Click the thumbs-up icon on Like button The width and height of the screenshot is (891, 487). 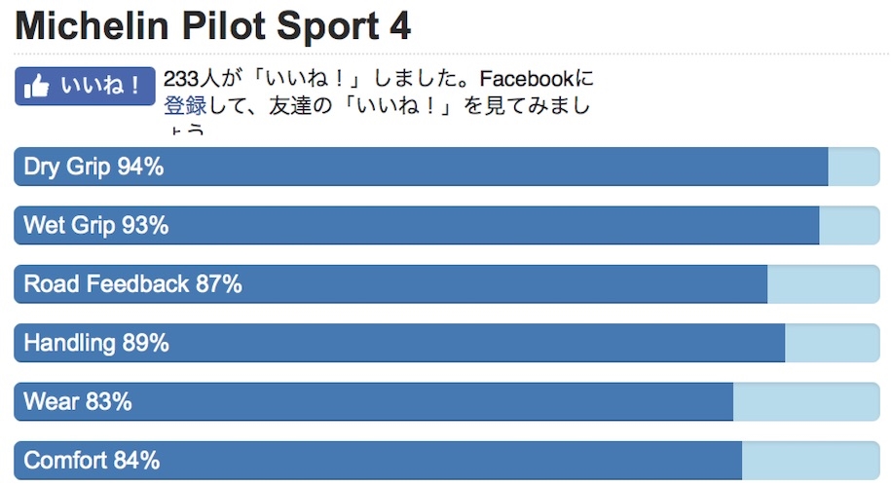[36, 87]
